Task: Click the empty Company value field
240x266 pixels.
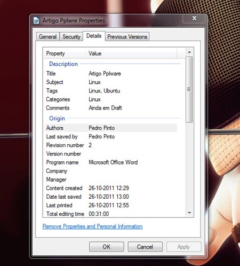Action: [x=132, y=171]
